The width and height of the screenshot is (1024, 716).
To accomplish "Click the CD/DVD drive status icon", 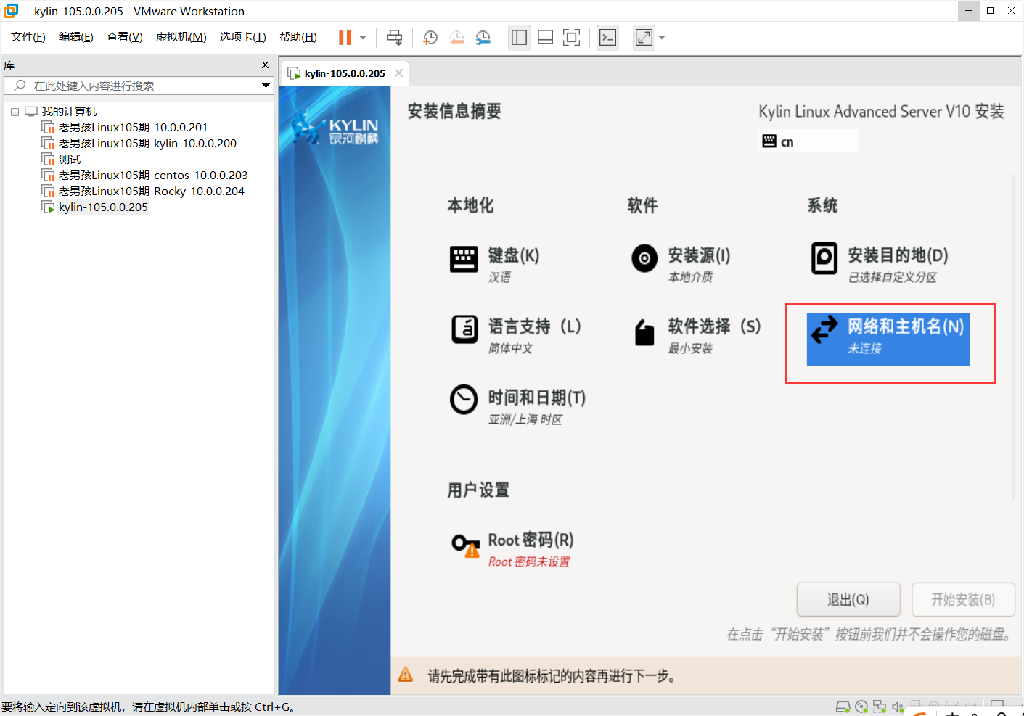I will [861, 707].
